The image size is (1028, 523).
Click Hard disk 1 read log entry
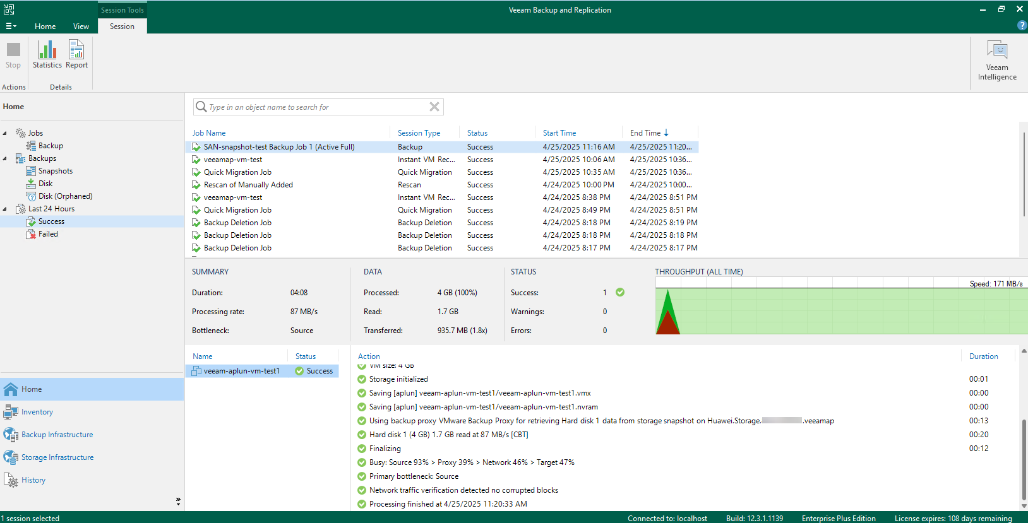(448, 435)
